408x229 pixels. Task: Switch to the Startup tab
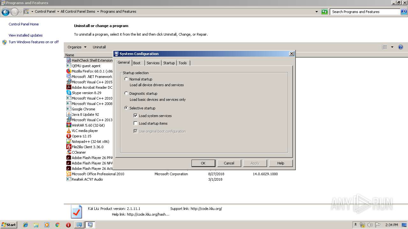point(169,63)
